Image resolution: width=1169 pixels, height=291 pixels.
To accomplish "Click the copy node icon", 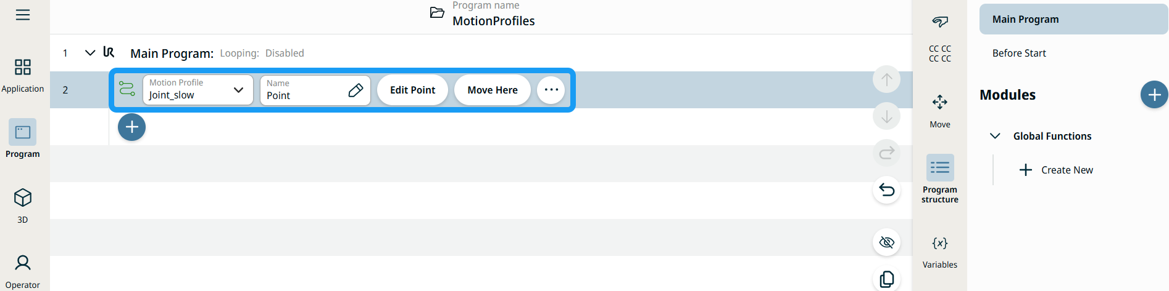I will [886, 279].
